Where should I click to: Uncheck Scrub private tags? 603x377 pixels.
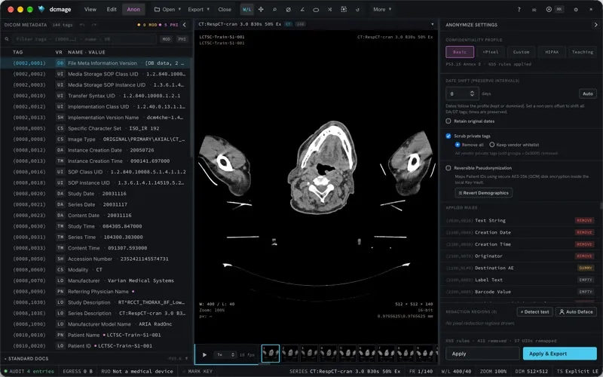tap(448, 136)
